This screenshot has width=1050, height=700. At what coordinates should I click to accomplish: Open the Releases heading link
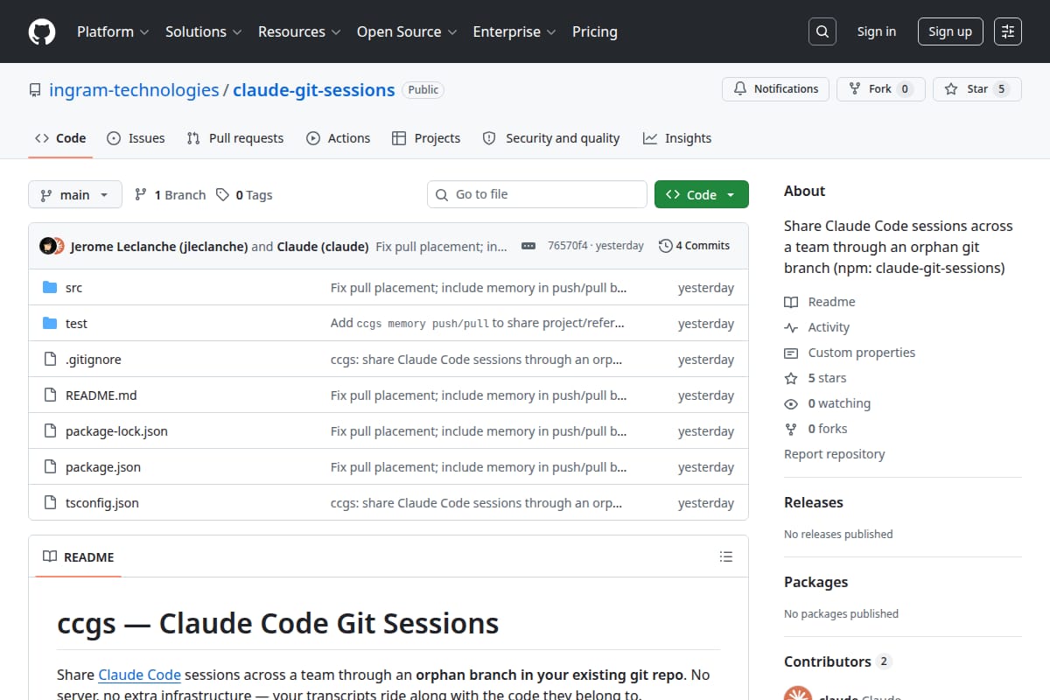pos(814,502)
